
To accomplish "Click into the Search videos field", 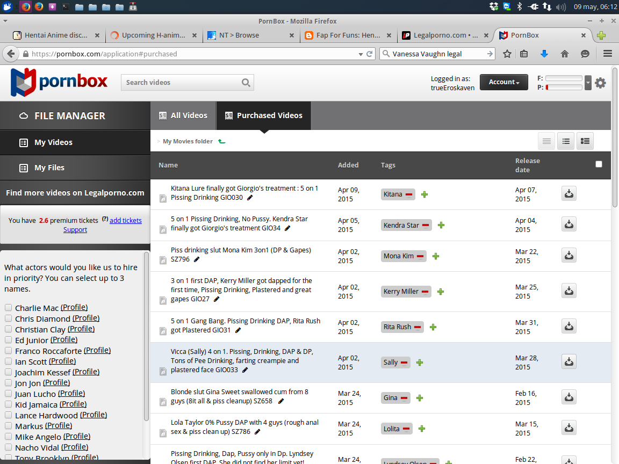I will [180, 83].
